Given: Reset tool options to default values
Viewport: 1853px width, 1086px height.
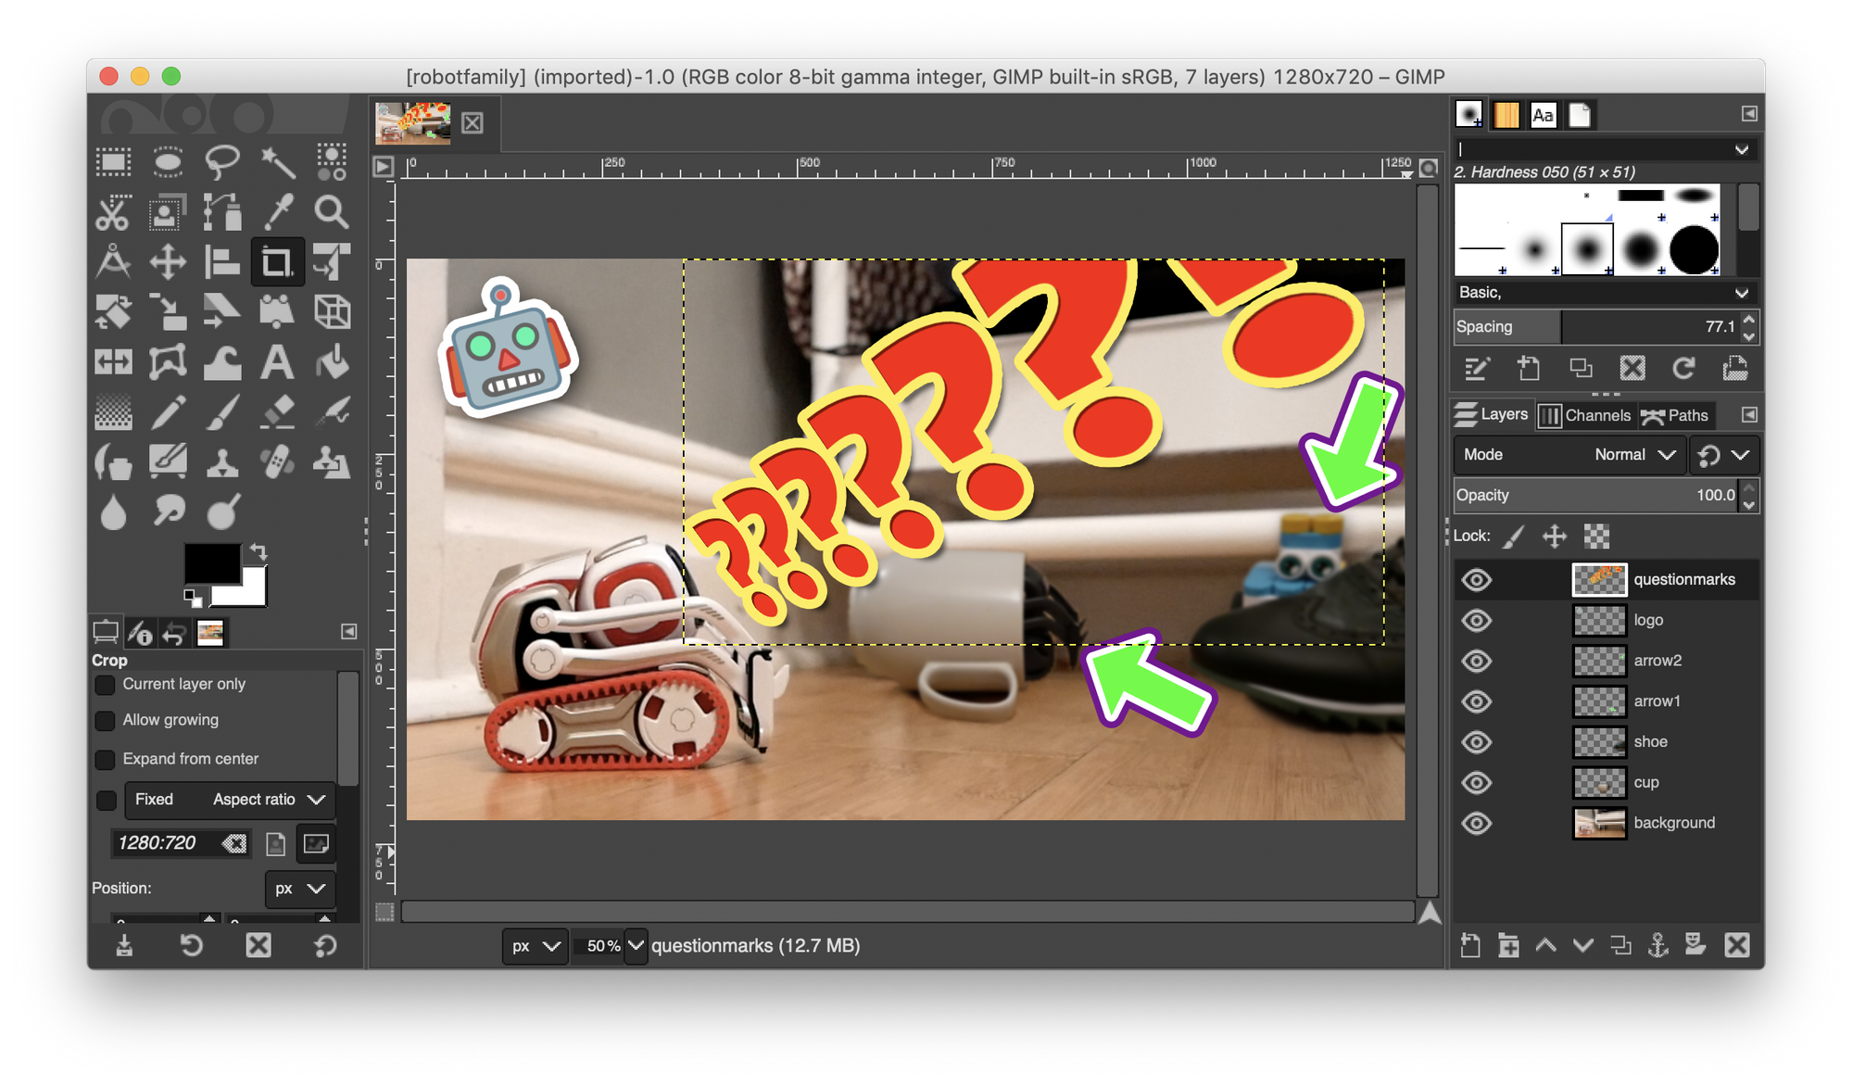Looking at the screenshot, I should point(325,946).
